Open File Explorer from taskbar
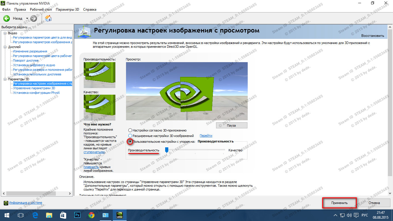This screenshot has height=221, width=393. click(x=49, y=215)
